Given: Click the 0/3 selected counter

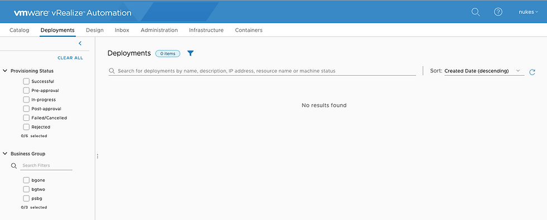Looking at the screenshot, I should click(34, 207).
